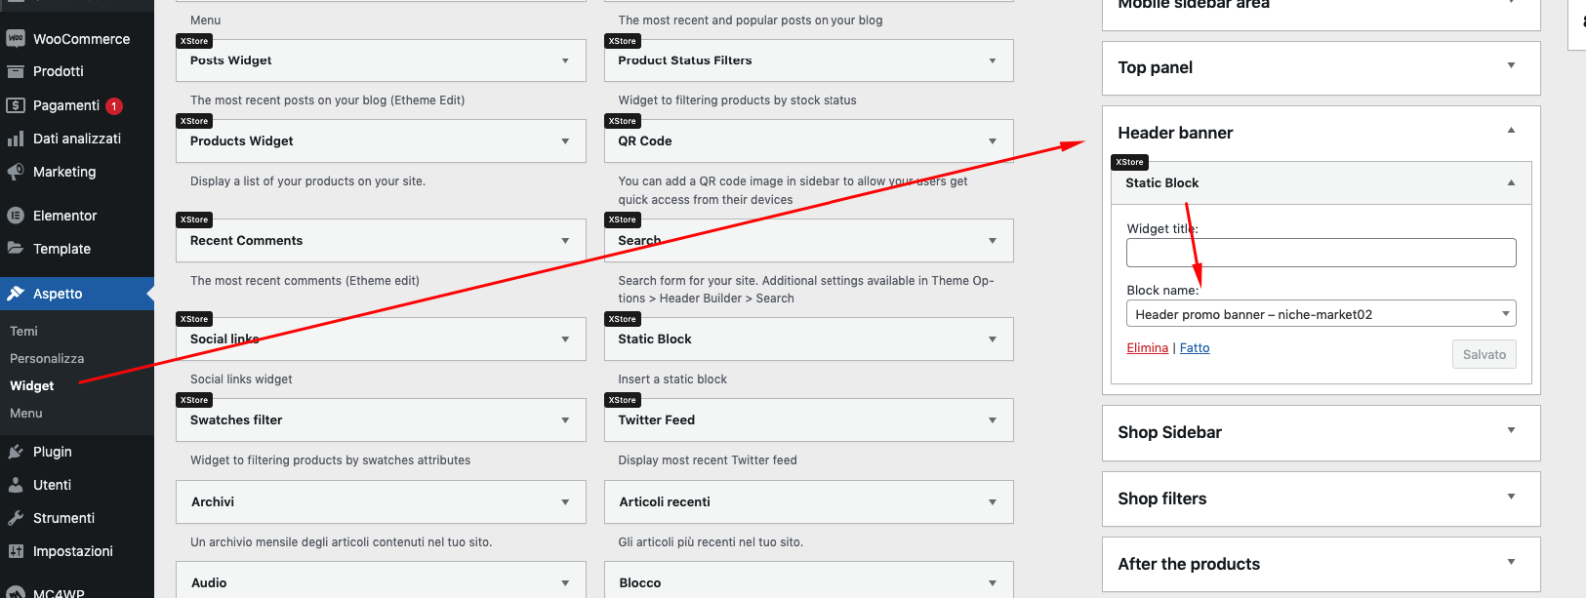Click the Plugin plug icon
Viewport: 1586px width, 598px height.
click(16, 452)
